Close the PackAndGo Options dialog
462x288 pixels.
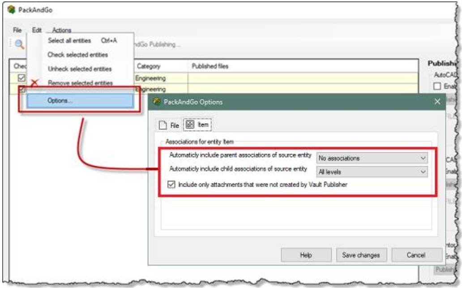[437, 102]
